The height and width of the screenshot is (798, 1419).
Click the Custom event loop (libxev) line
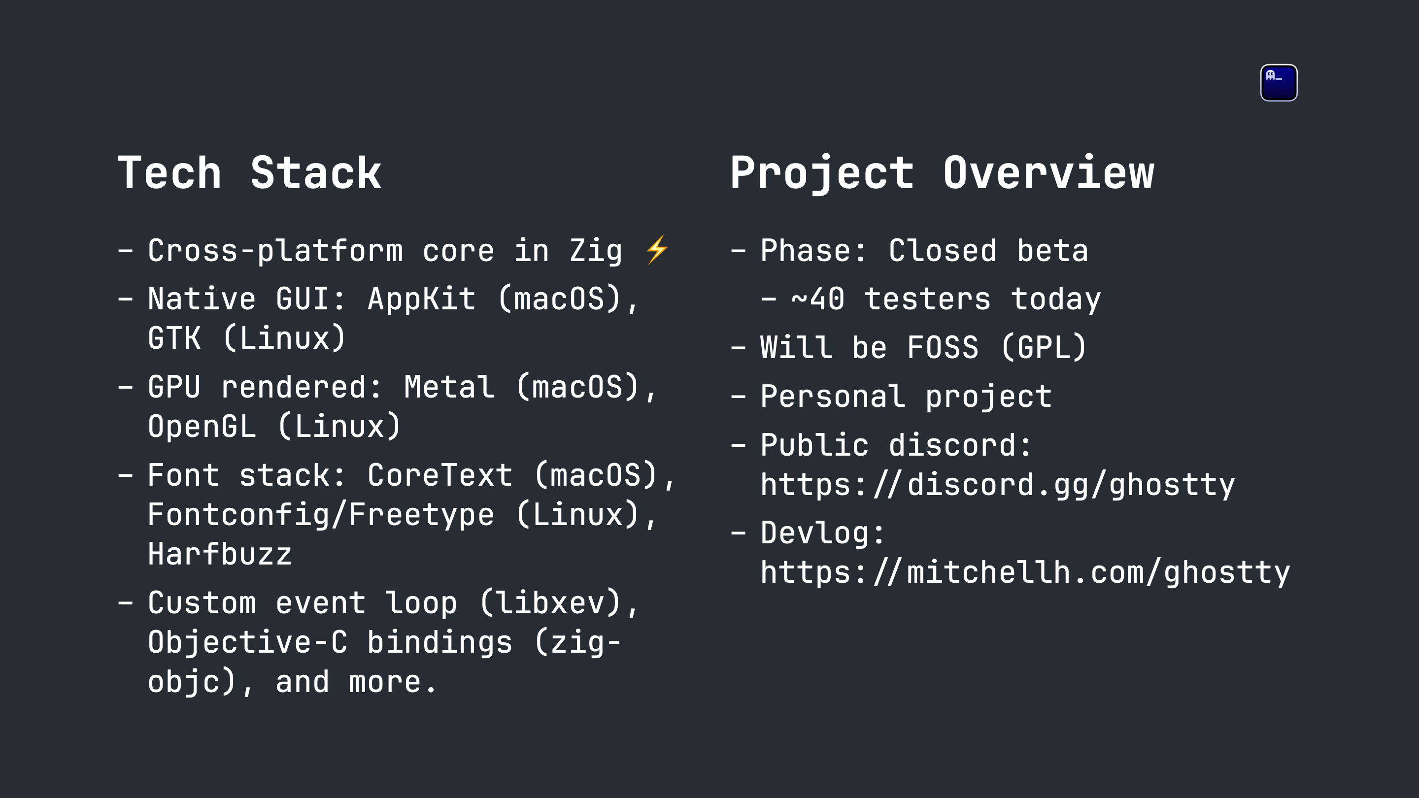[x=378, y=602]
